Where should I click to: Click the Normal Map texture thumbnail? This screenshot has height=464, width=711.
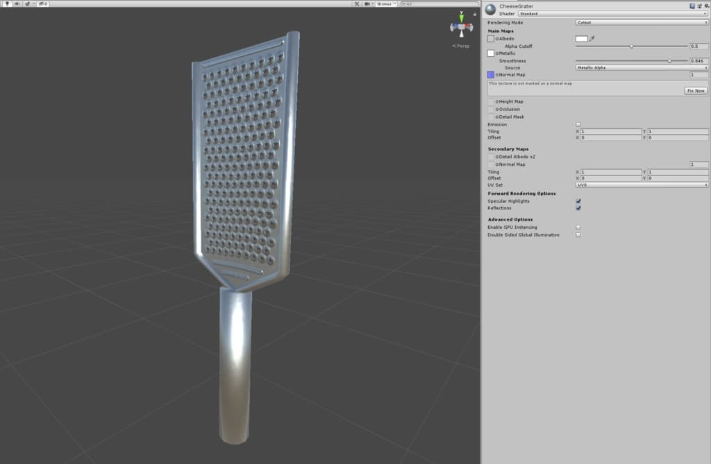(x=491, y=74)
